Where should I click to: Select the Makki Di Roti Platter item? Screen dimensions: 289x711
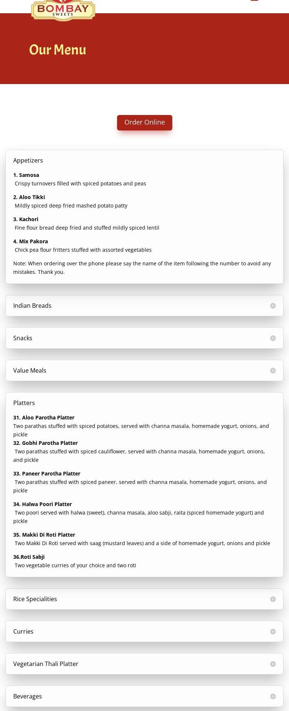point(44,535)
